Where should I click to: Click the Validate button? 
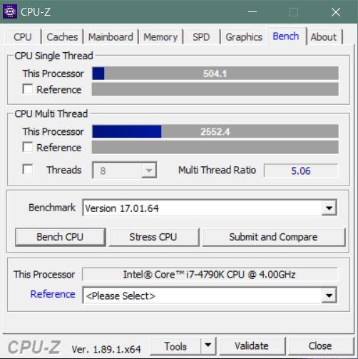point(252,346)
